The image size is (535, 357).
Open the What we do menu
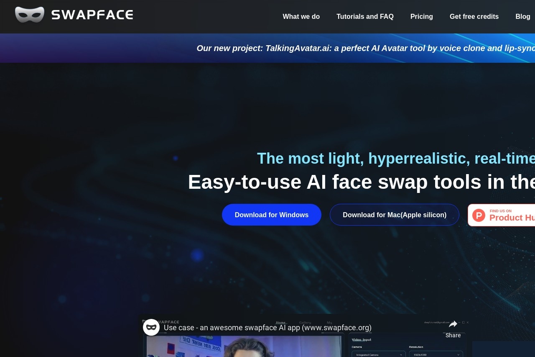pyautogui.click(x=301, y=17)
